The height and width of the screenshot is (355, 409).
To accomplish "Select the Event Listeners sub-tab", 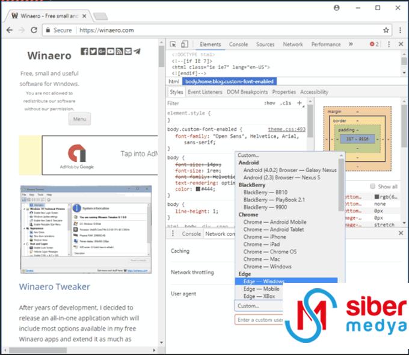I will pyautogui.click(x=205, y=92).
